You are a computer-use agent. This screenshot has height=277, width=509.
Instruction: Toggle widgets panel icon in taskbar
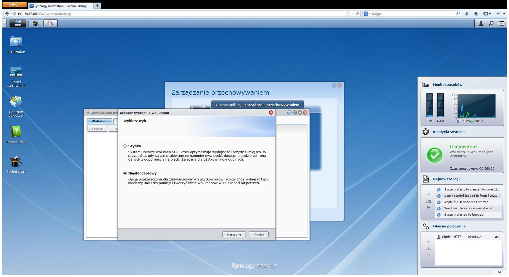(501, 23)
